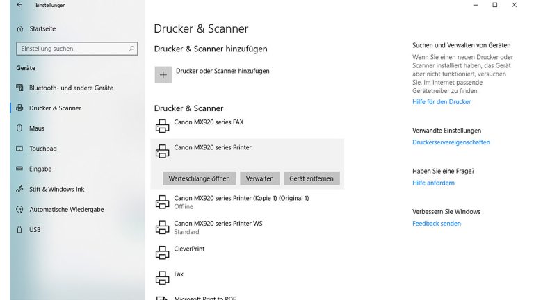The height and width of the screenshot is (300, 534).
Task: Go to Stift & Windows Ink
Action: [x=56, y=190]
